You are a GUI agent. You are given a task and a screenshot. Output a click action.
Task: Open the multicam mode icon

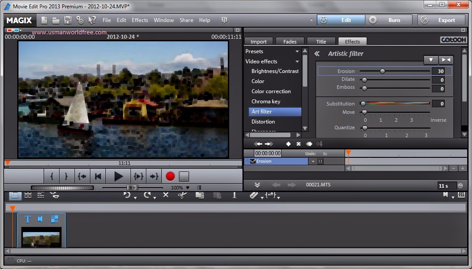pyautogui.click(x=55, y=195)
